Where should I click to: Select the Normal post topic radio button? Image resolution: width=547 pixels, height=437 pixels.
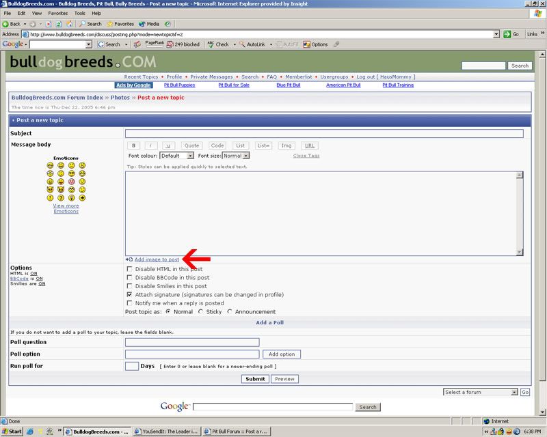click(x=168, y=311)
